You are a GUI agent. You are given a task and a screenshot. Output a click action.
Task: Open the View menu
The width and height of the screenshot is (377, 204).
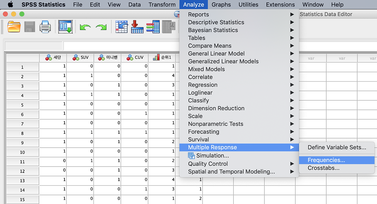[x=114, y=4]
